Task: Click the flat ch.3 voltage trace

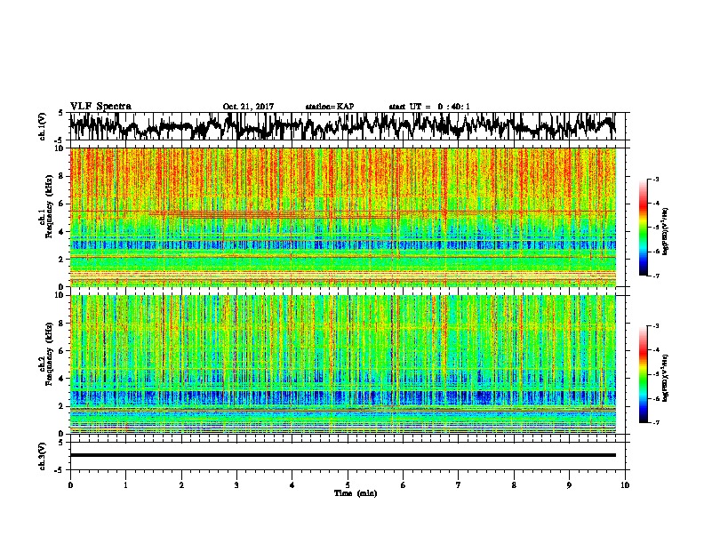Action: click(342, 455)
